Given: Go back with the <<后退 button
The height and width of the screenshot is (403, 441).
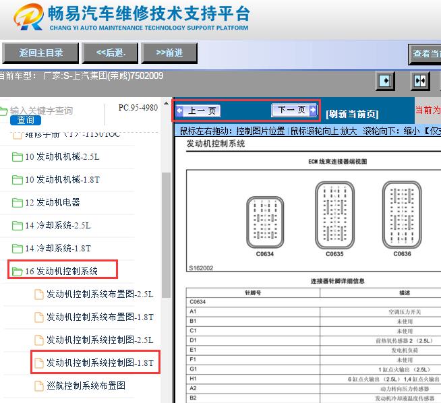Looking at the screenshot, I should pyautogui.click(x=111, y=53).
